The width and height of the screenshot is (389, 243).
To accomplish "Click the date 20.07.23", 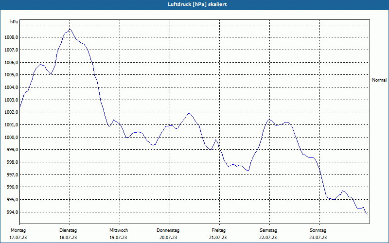I will [168, 238].
